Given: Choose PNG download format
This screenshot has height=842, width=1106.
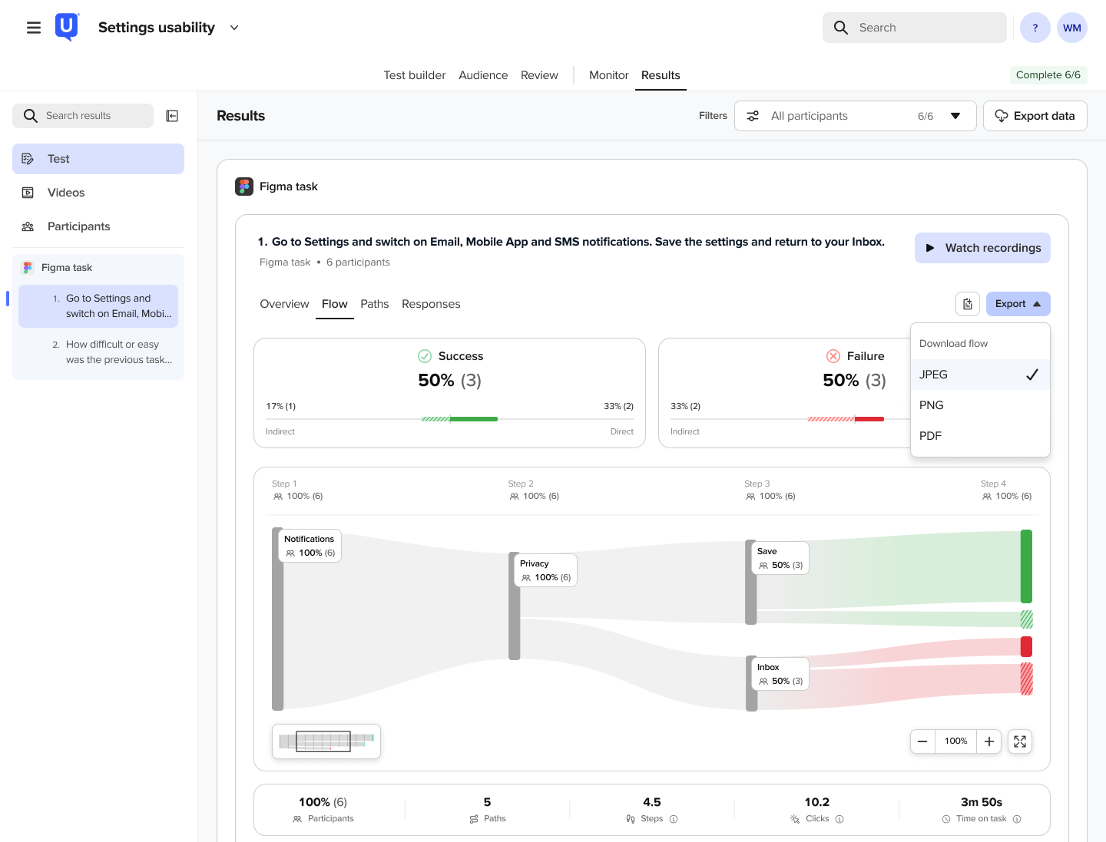Looking at the screenshot, I should [980, 405].
